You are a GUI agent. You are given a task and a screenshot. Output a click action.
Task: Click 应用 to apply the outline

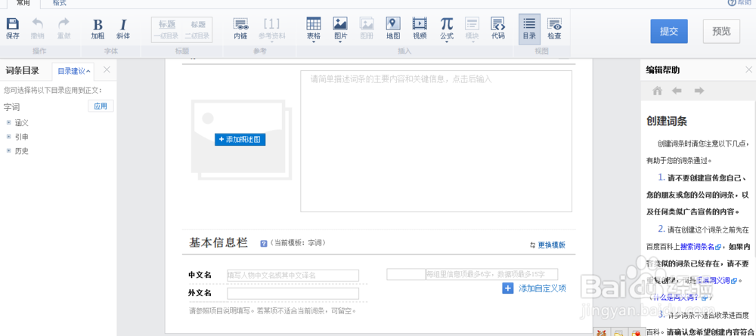pyautogui.click(x=101, y=106)
